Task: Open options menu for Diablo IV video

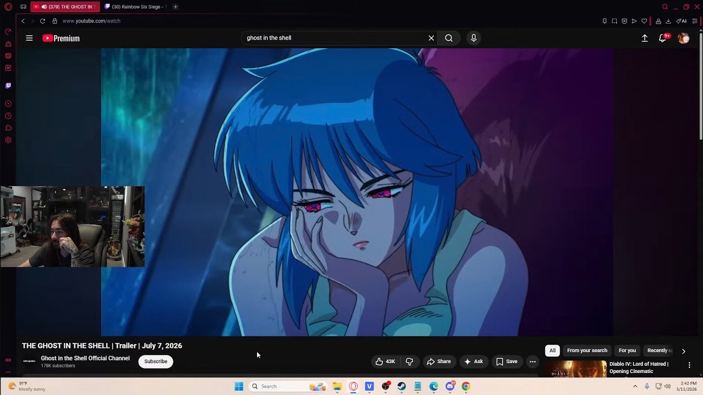Action: coord(689,365)
